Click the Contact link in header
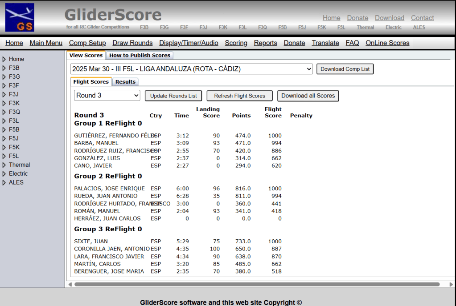 coord(422,18)
